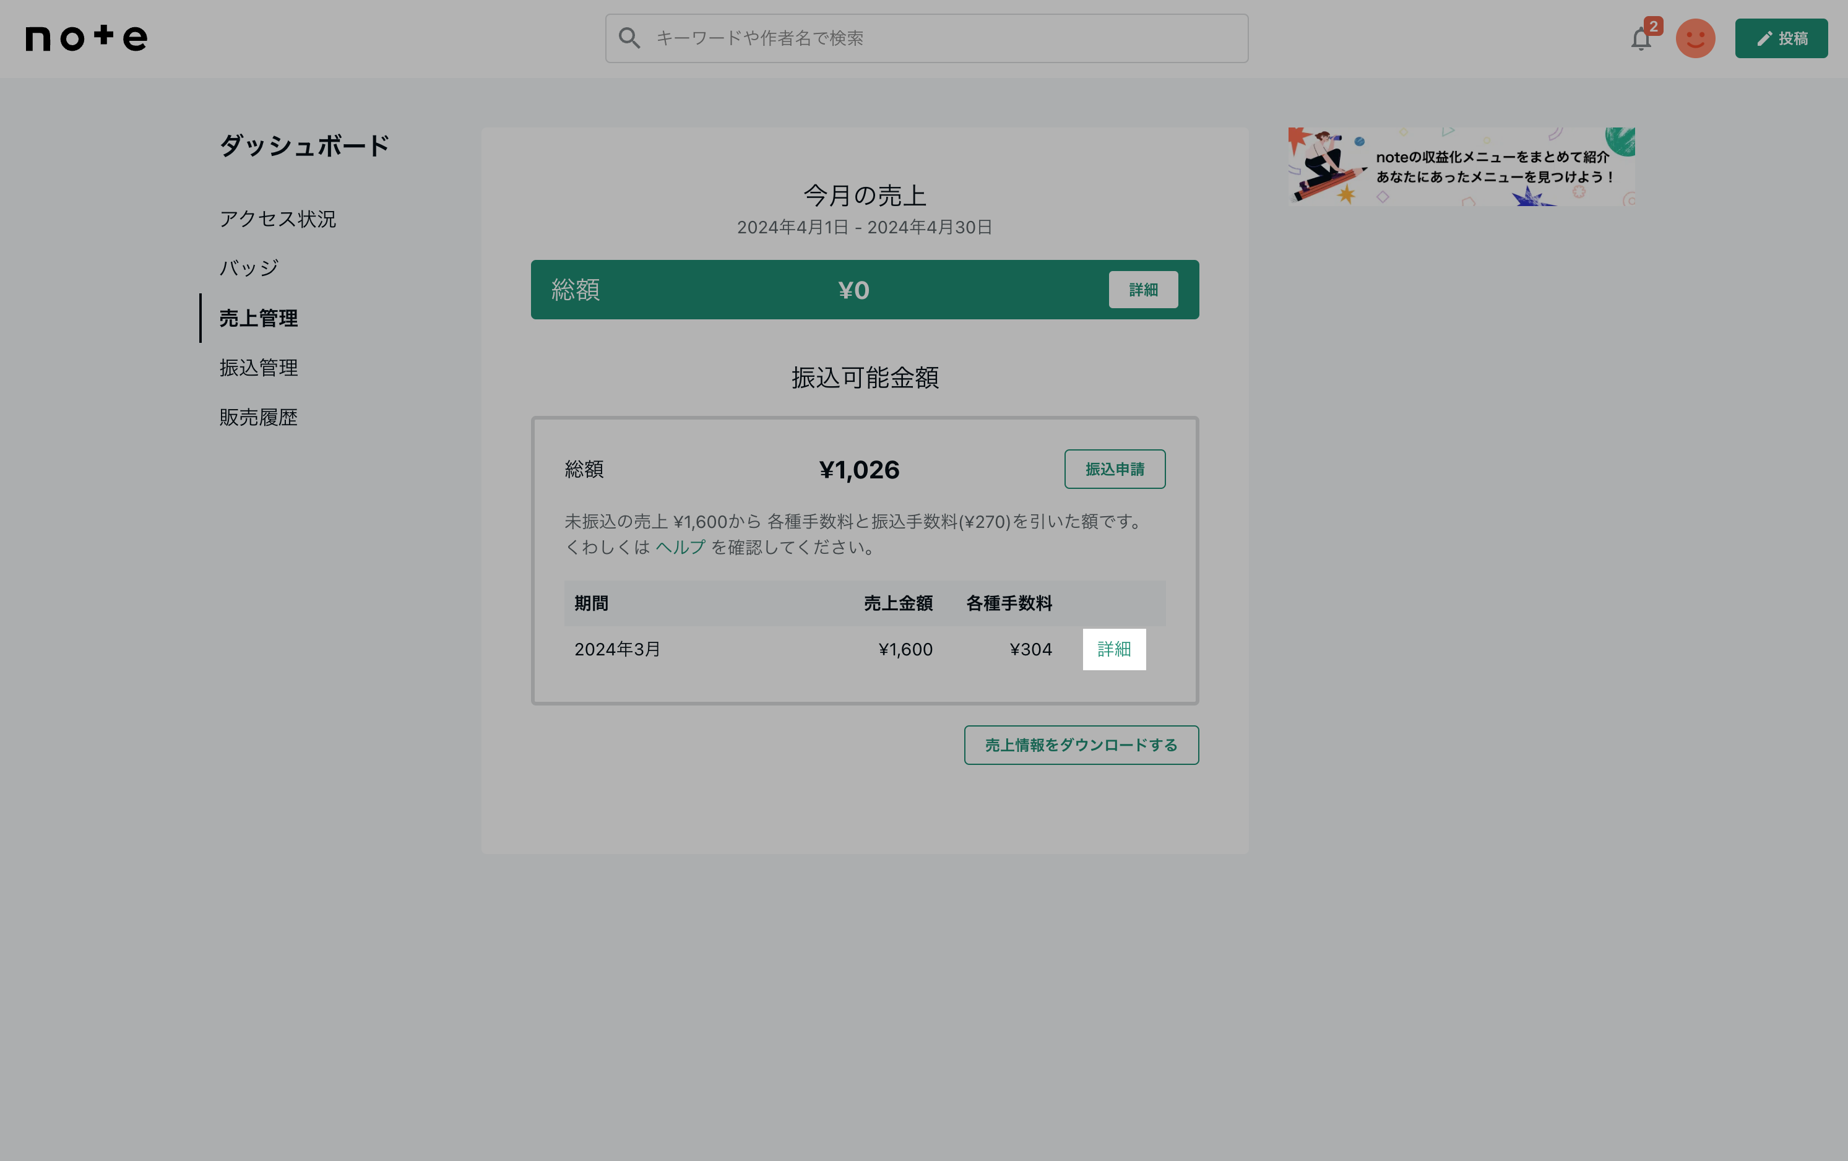Open the user avatar menu

click(x=1695, y=38)
